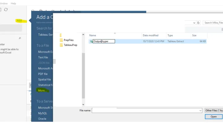This screenshot has width=223, height=124.
Task: Choose MySQL server connector
Action: click(x=42, y=113)
